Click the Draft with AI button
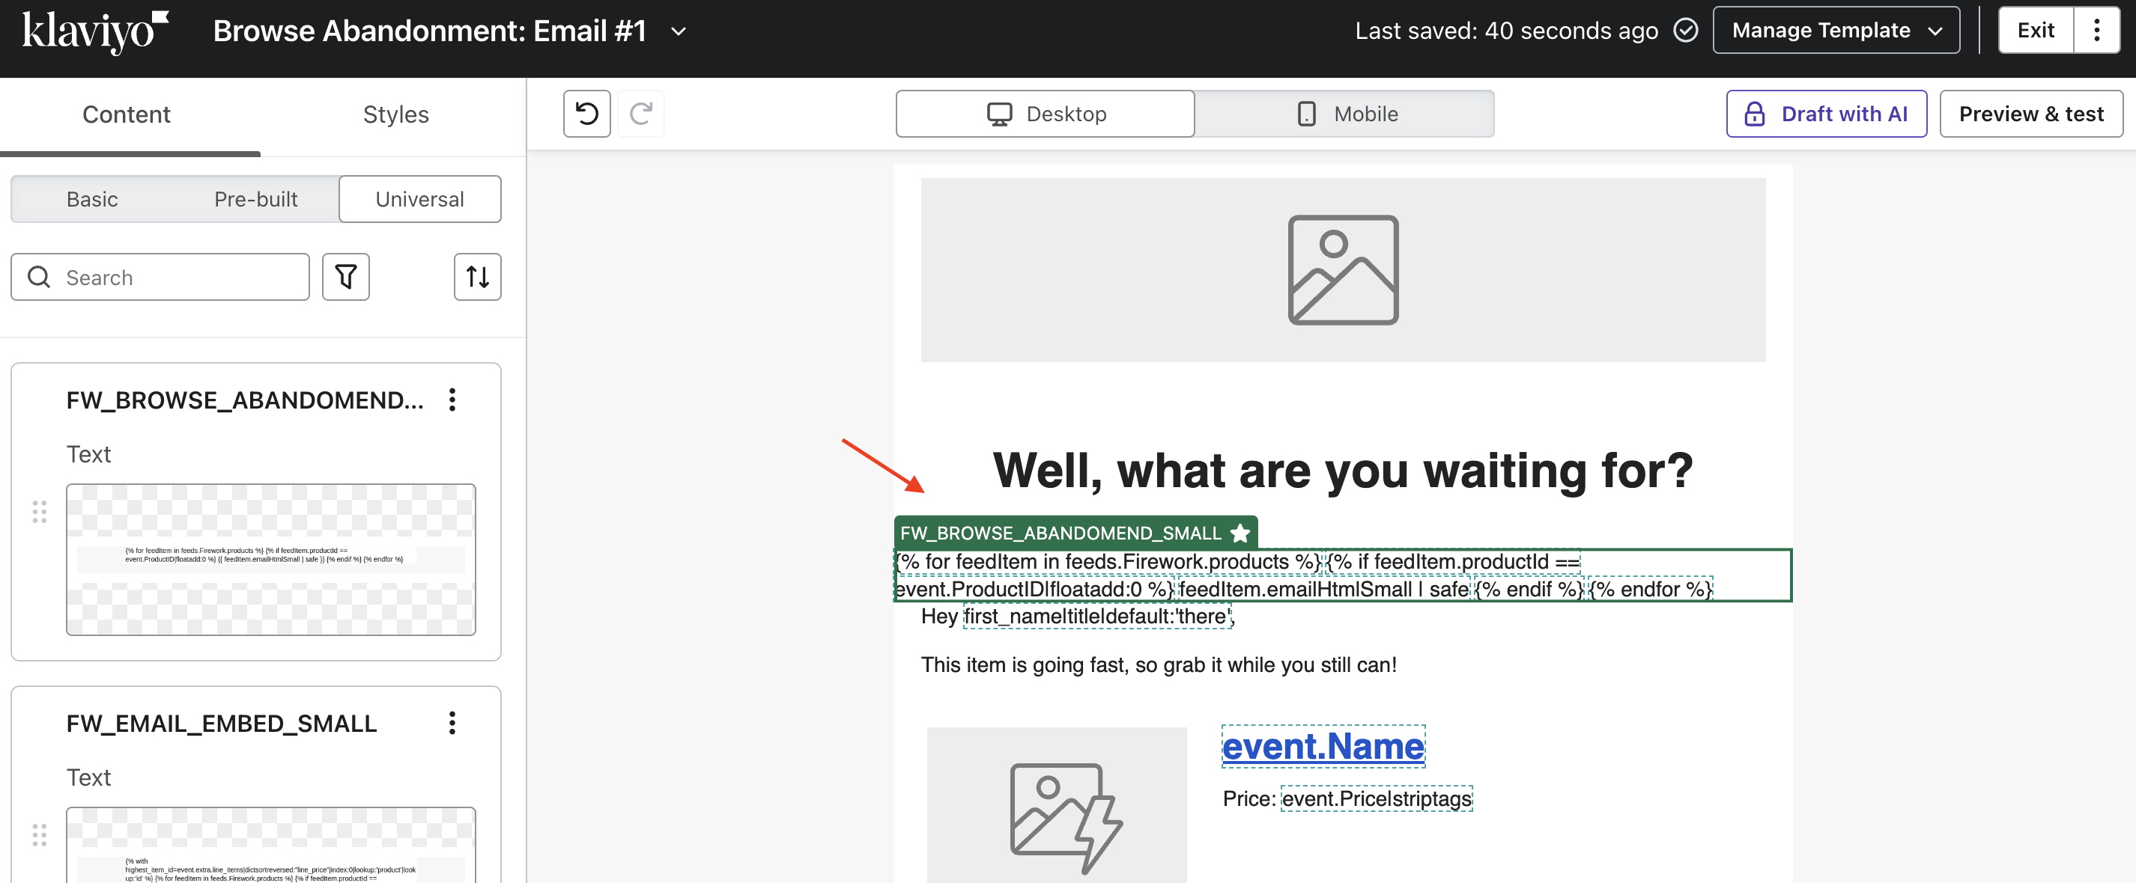The height and width of the screenshot is (883, 2136). pyautogui.click(x=1826, y=114)
